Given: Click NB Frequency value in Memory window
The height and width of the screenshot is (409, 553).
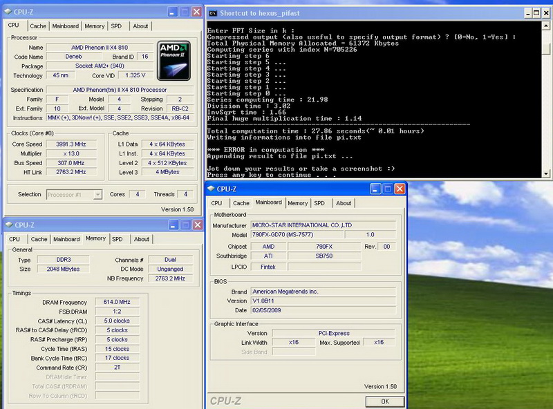Looking at the screenshot, I should point(170,278).
